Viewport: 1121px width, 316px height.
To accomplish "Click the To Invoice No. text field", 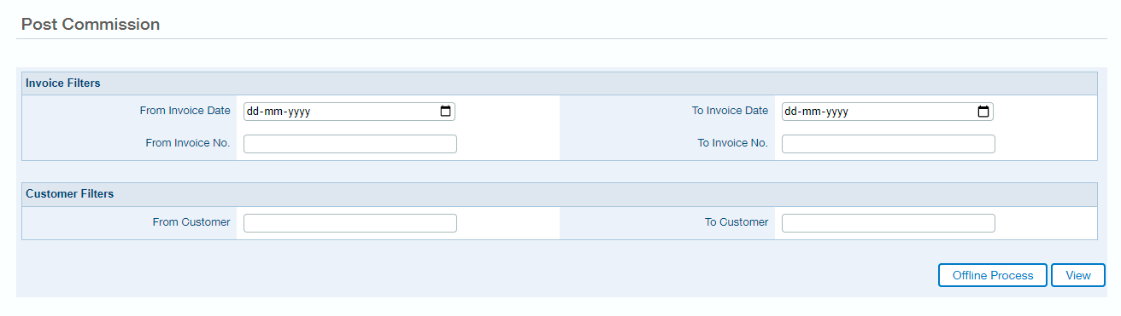I will [x=889, y=144].
